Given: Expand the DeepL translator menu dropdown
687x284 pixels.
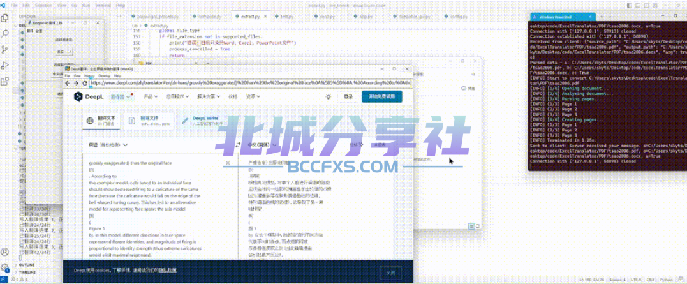Looking at the screenshot, I should (x=121, y=97).
